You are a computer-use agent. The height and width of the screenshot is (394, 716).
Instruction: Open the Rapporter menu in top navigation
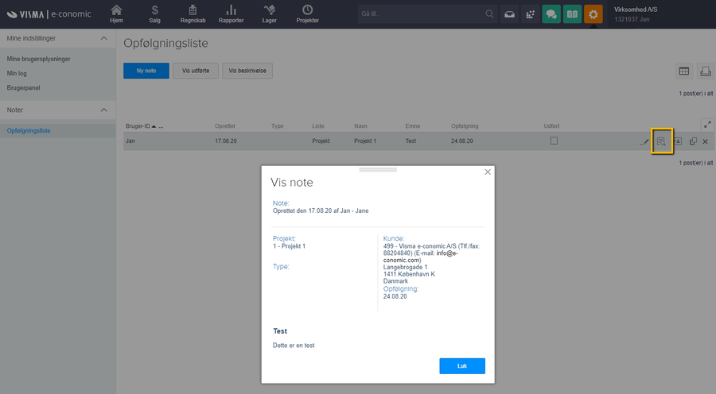pos(231,14)
